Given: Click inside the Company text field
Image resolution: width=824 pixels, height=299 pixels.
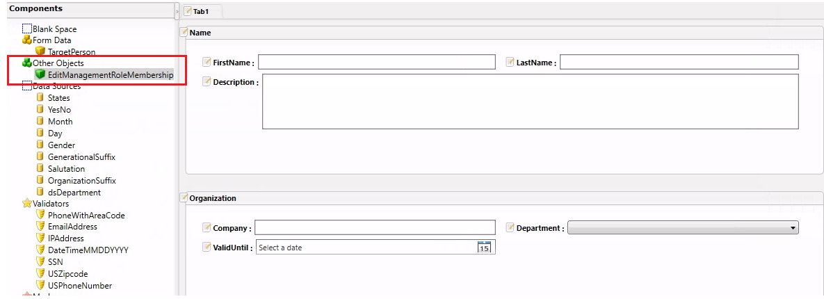Looking at the screenshot, I should 375,227.
